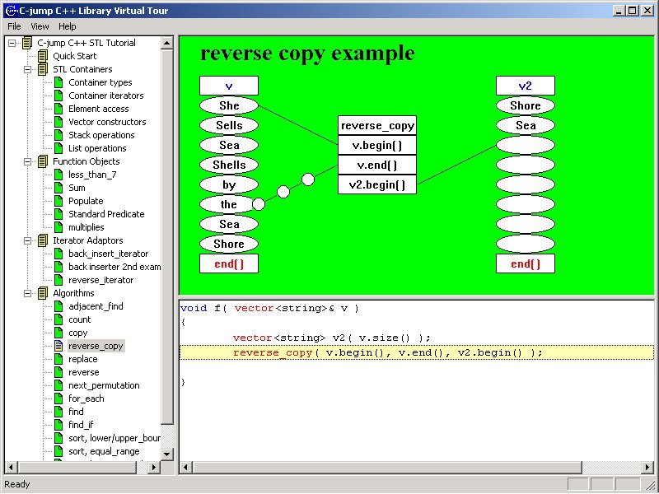
Task: Collapse the STL Containers tree node
Action: [28, 69]
